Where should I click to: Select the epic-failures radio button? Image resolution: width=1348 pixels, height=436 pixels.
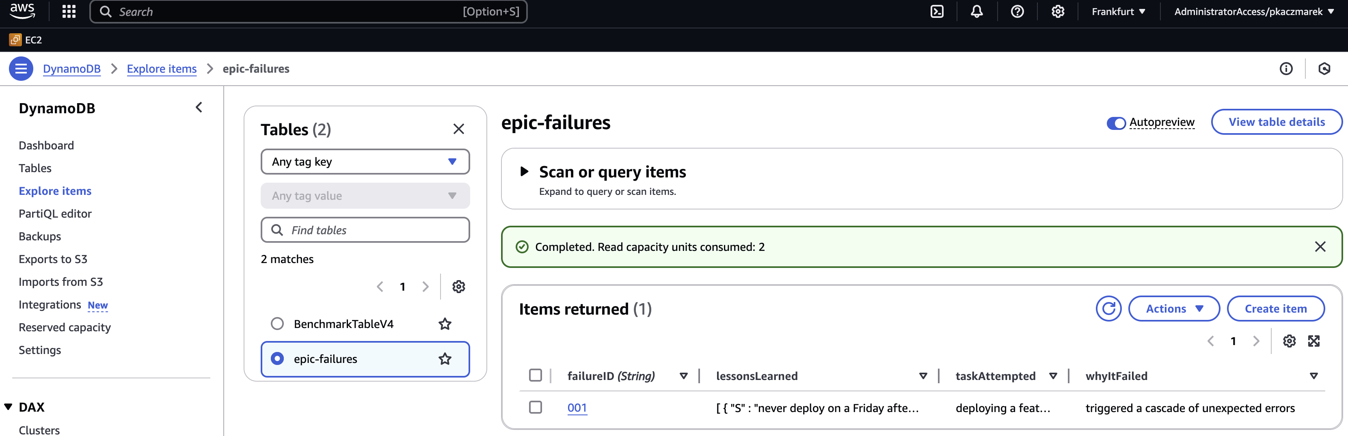(277, 359)
